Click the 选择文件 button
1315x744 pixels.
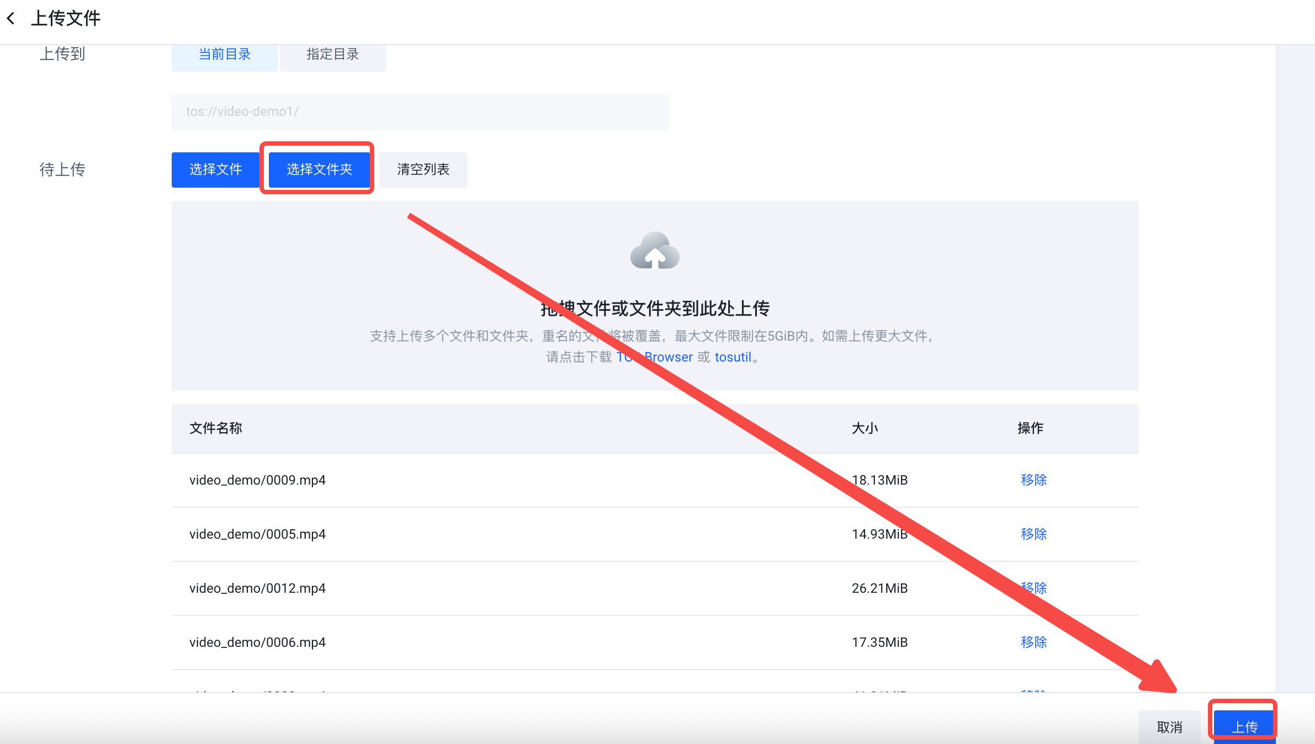(216, 169)
